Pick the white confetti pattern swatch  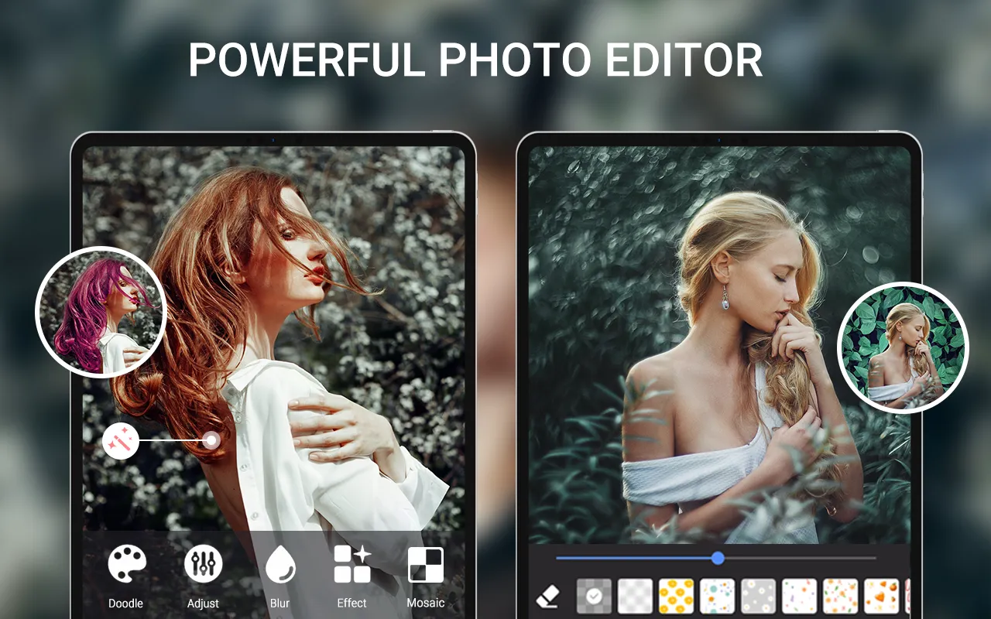[x=799, y=596]
